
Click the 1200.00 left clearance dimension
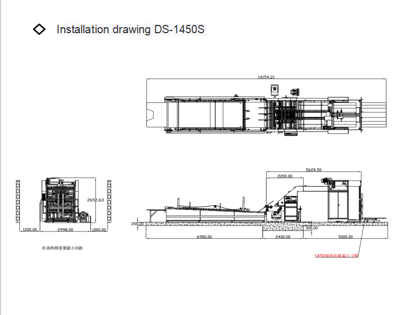(29, 229)
